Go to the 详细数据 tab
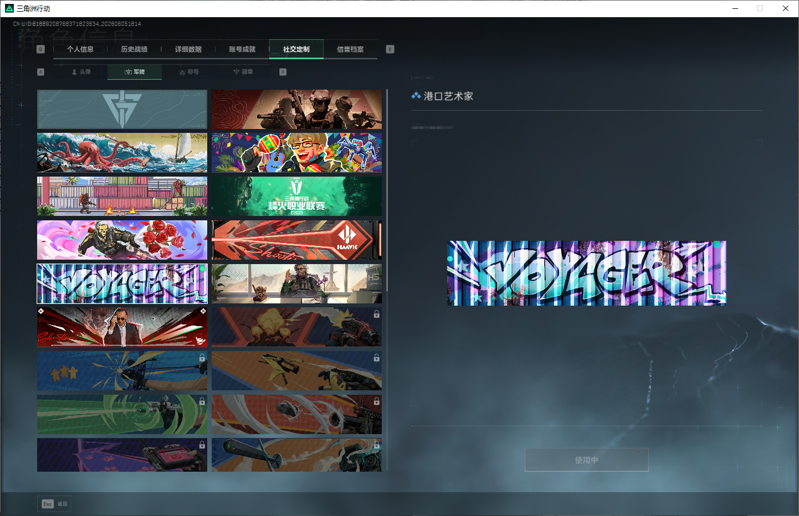Image resolution: width=799 pixels, height=516 pixels. 188,49
